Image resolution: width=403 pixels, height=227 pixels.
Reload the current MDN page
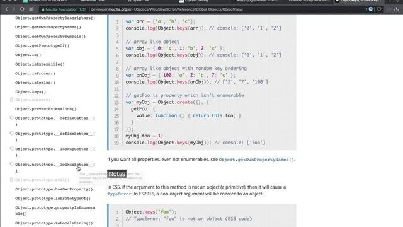(x=22, y=9)
